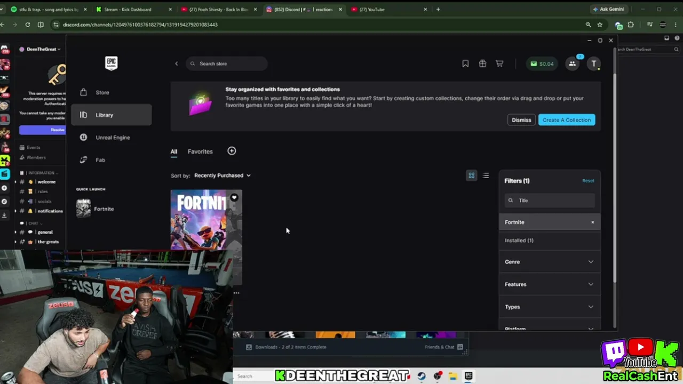Open Chrome three-dot menu
683x384 pixels.
pos(676,25)
